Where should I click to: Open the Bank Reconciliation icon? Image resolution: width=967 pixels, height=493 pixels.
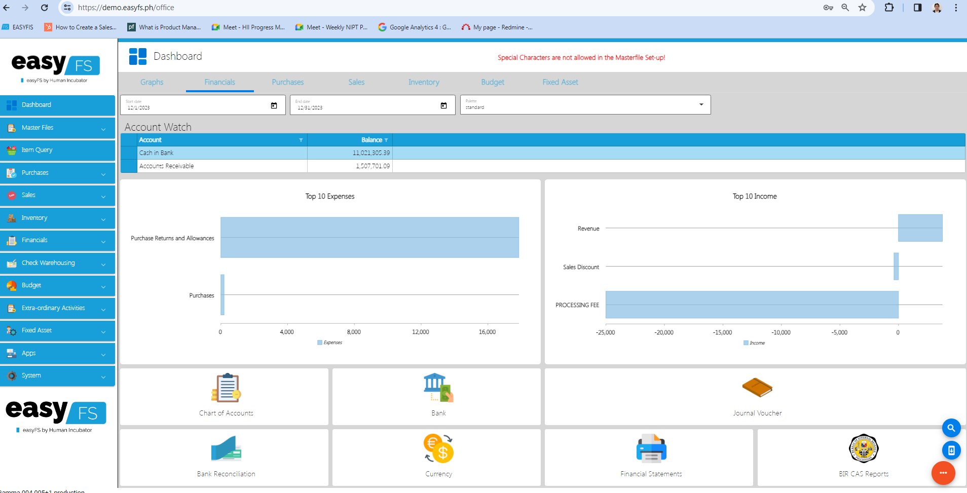tap(226, 448)
